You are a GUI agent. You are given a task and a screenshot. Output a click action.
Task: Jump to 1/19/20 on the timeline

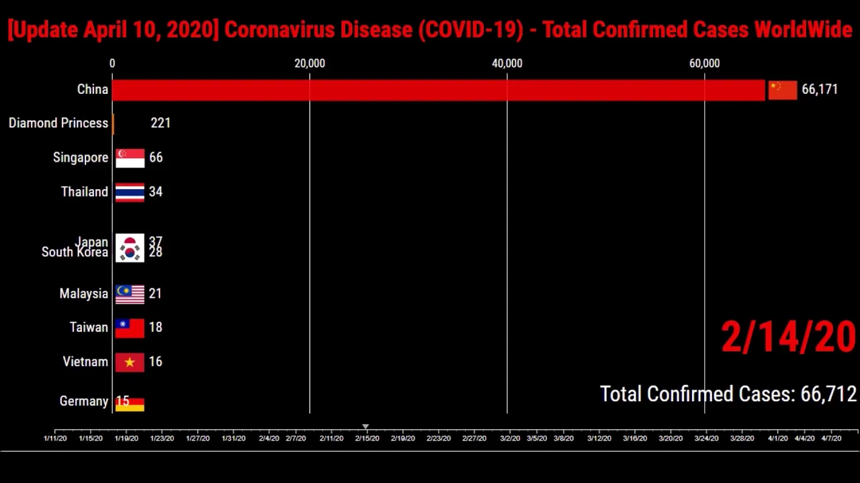(x=126, y=438)
